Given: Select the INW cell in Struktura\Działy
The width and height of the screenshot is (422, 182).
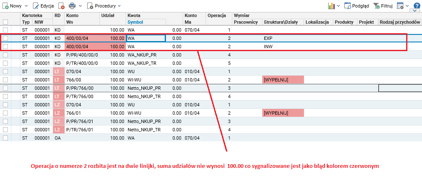Looking at the screenshot, I should [x=283, y=47].
